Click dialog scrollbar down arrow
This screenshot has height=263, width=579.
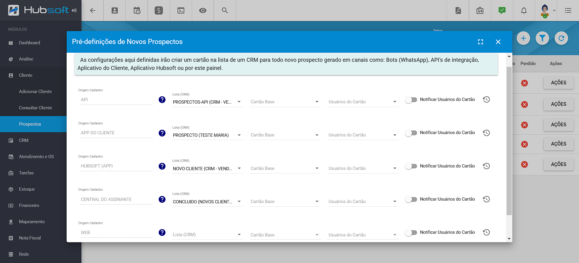click(509, 239)
